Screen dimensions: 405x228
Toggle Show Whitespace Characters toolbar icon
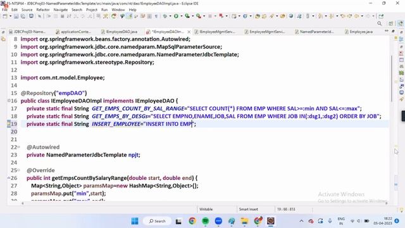[x=156, y=16]
